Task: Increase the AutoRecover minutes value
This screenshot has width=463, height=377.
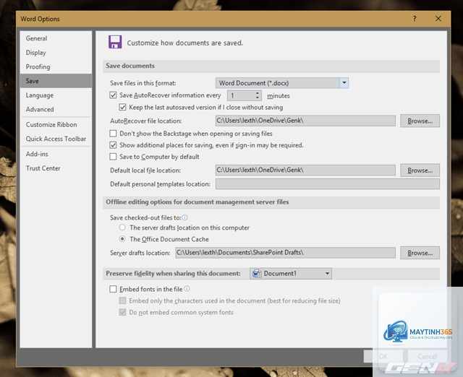Action: [x=258, y=93]
